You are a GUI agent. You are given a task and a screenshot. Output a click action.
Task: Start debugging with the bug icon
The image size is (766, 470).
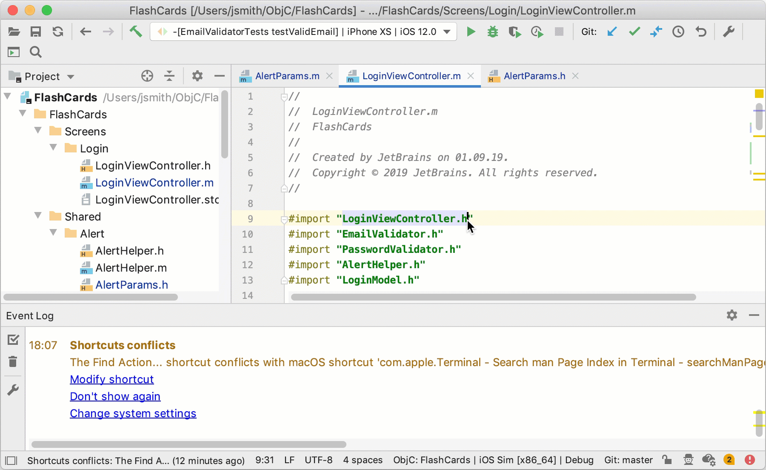[x=493, y=32]
